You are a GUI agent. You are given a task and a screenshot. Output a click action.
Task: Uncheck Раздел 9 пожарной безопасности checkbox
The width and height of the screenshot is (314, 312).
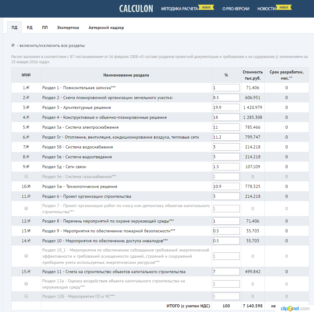coord(29,231)
